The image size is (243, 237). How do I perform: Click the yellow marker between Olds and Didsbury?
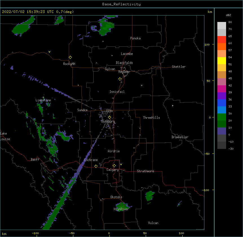click(109, 117)
